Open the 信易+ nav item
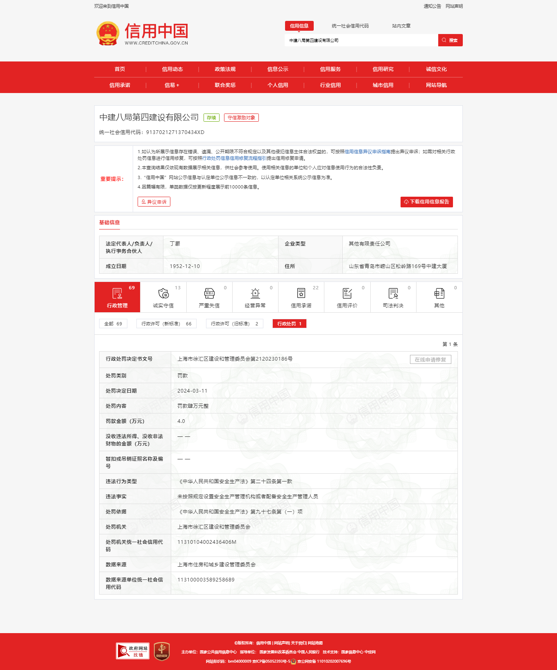 click(172, 85)
